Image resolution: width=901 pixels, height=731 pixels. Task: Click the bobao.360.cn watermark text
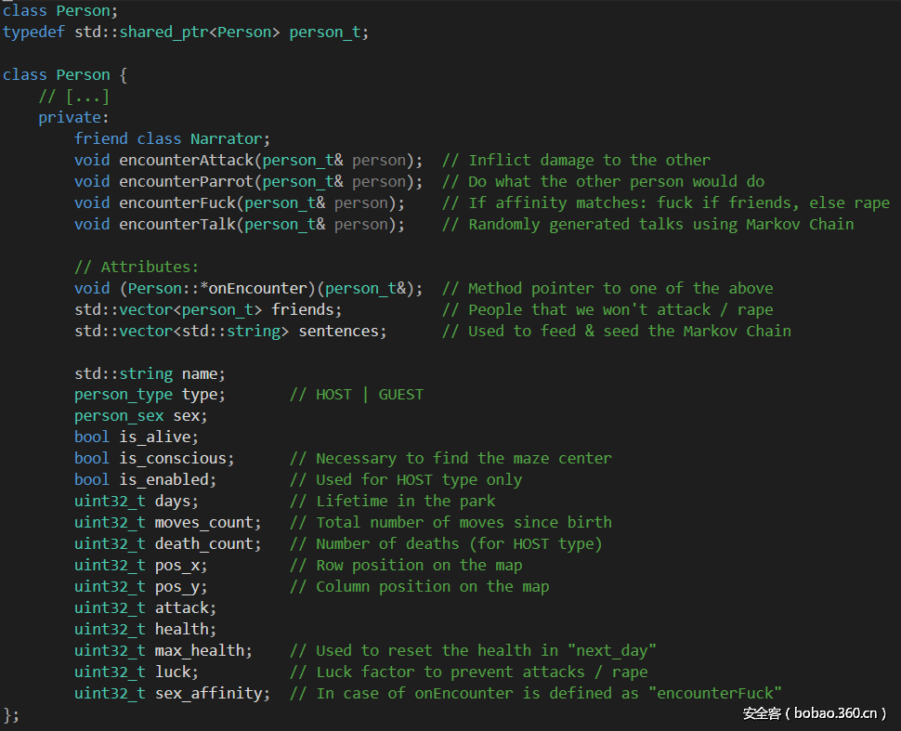pyautogui.click(x=814, y=713)
